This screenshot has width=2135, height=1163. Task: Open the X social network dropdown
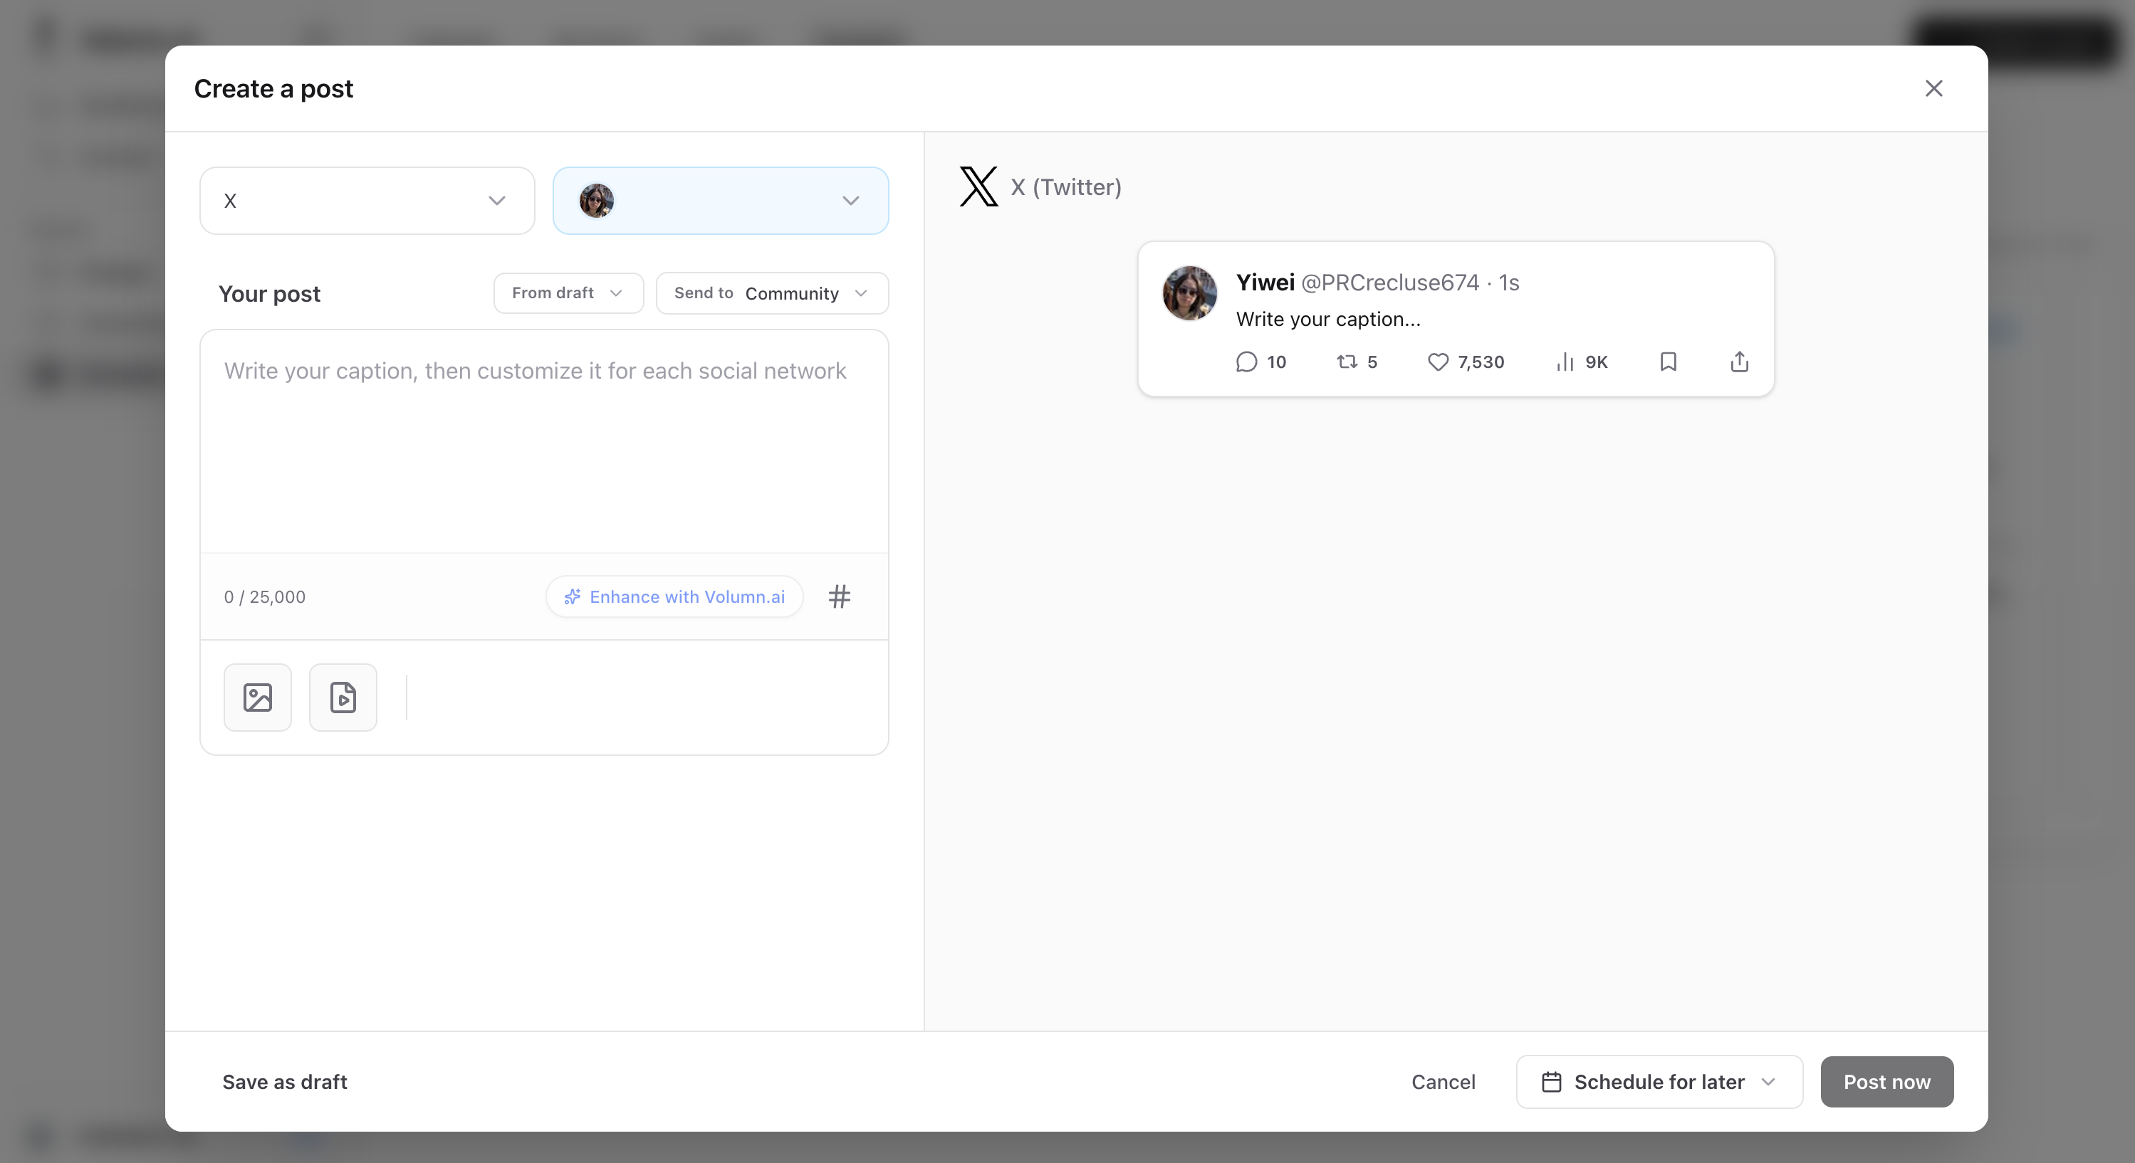point(367,201)
